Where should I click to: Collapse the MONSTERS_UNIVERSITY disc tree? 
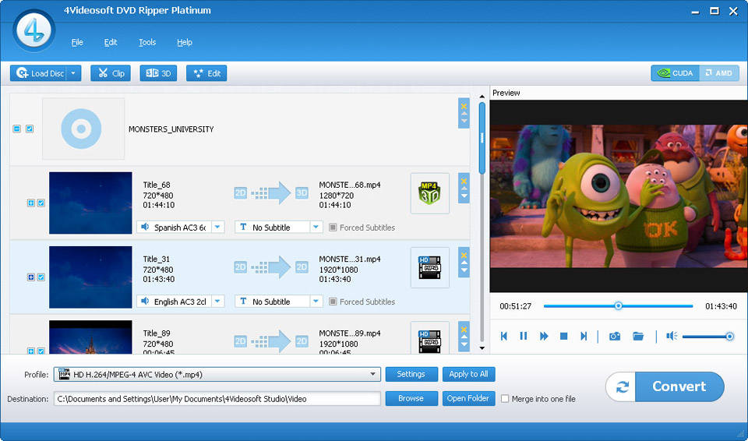[x=16, y=129]
